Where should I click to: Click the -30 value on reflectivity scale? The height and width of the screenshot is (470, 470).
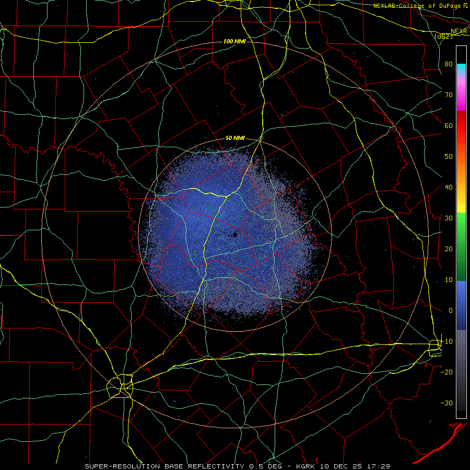[446, 403]
